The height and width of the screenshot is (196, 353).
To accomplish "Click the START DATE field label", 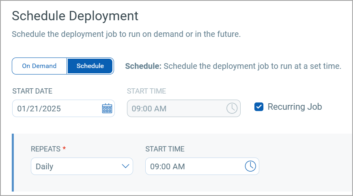I will point(32,91).
